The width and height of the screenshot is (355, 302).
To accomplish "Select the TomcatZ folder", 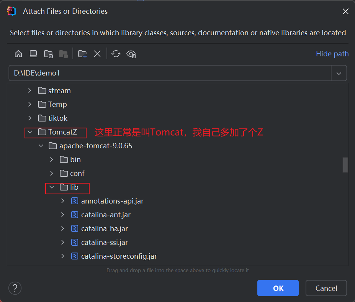I will (x=63, y=132).
